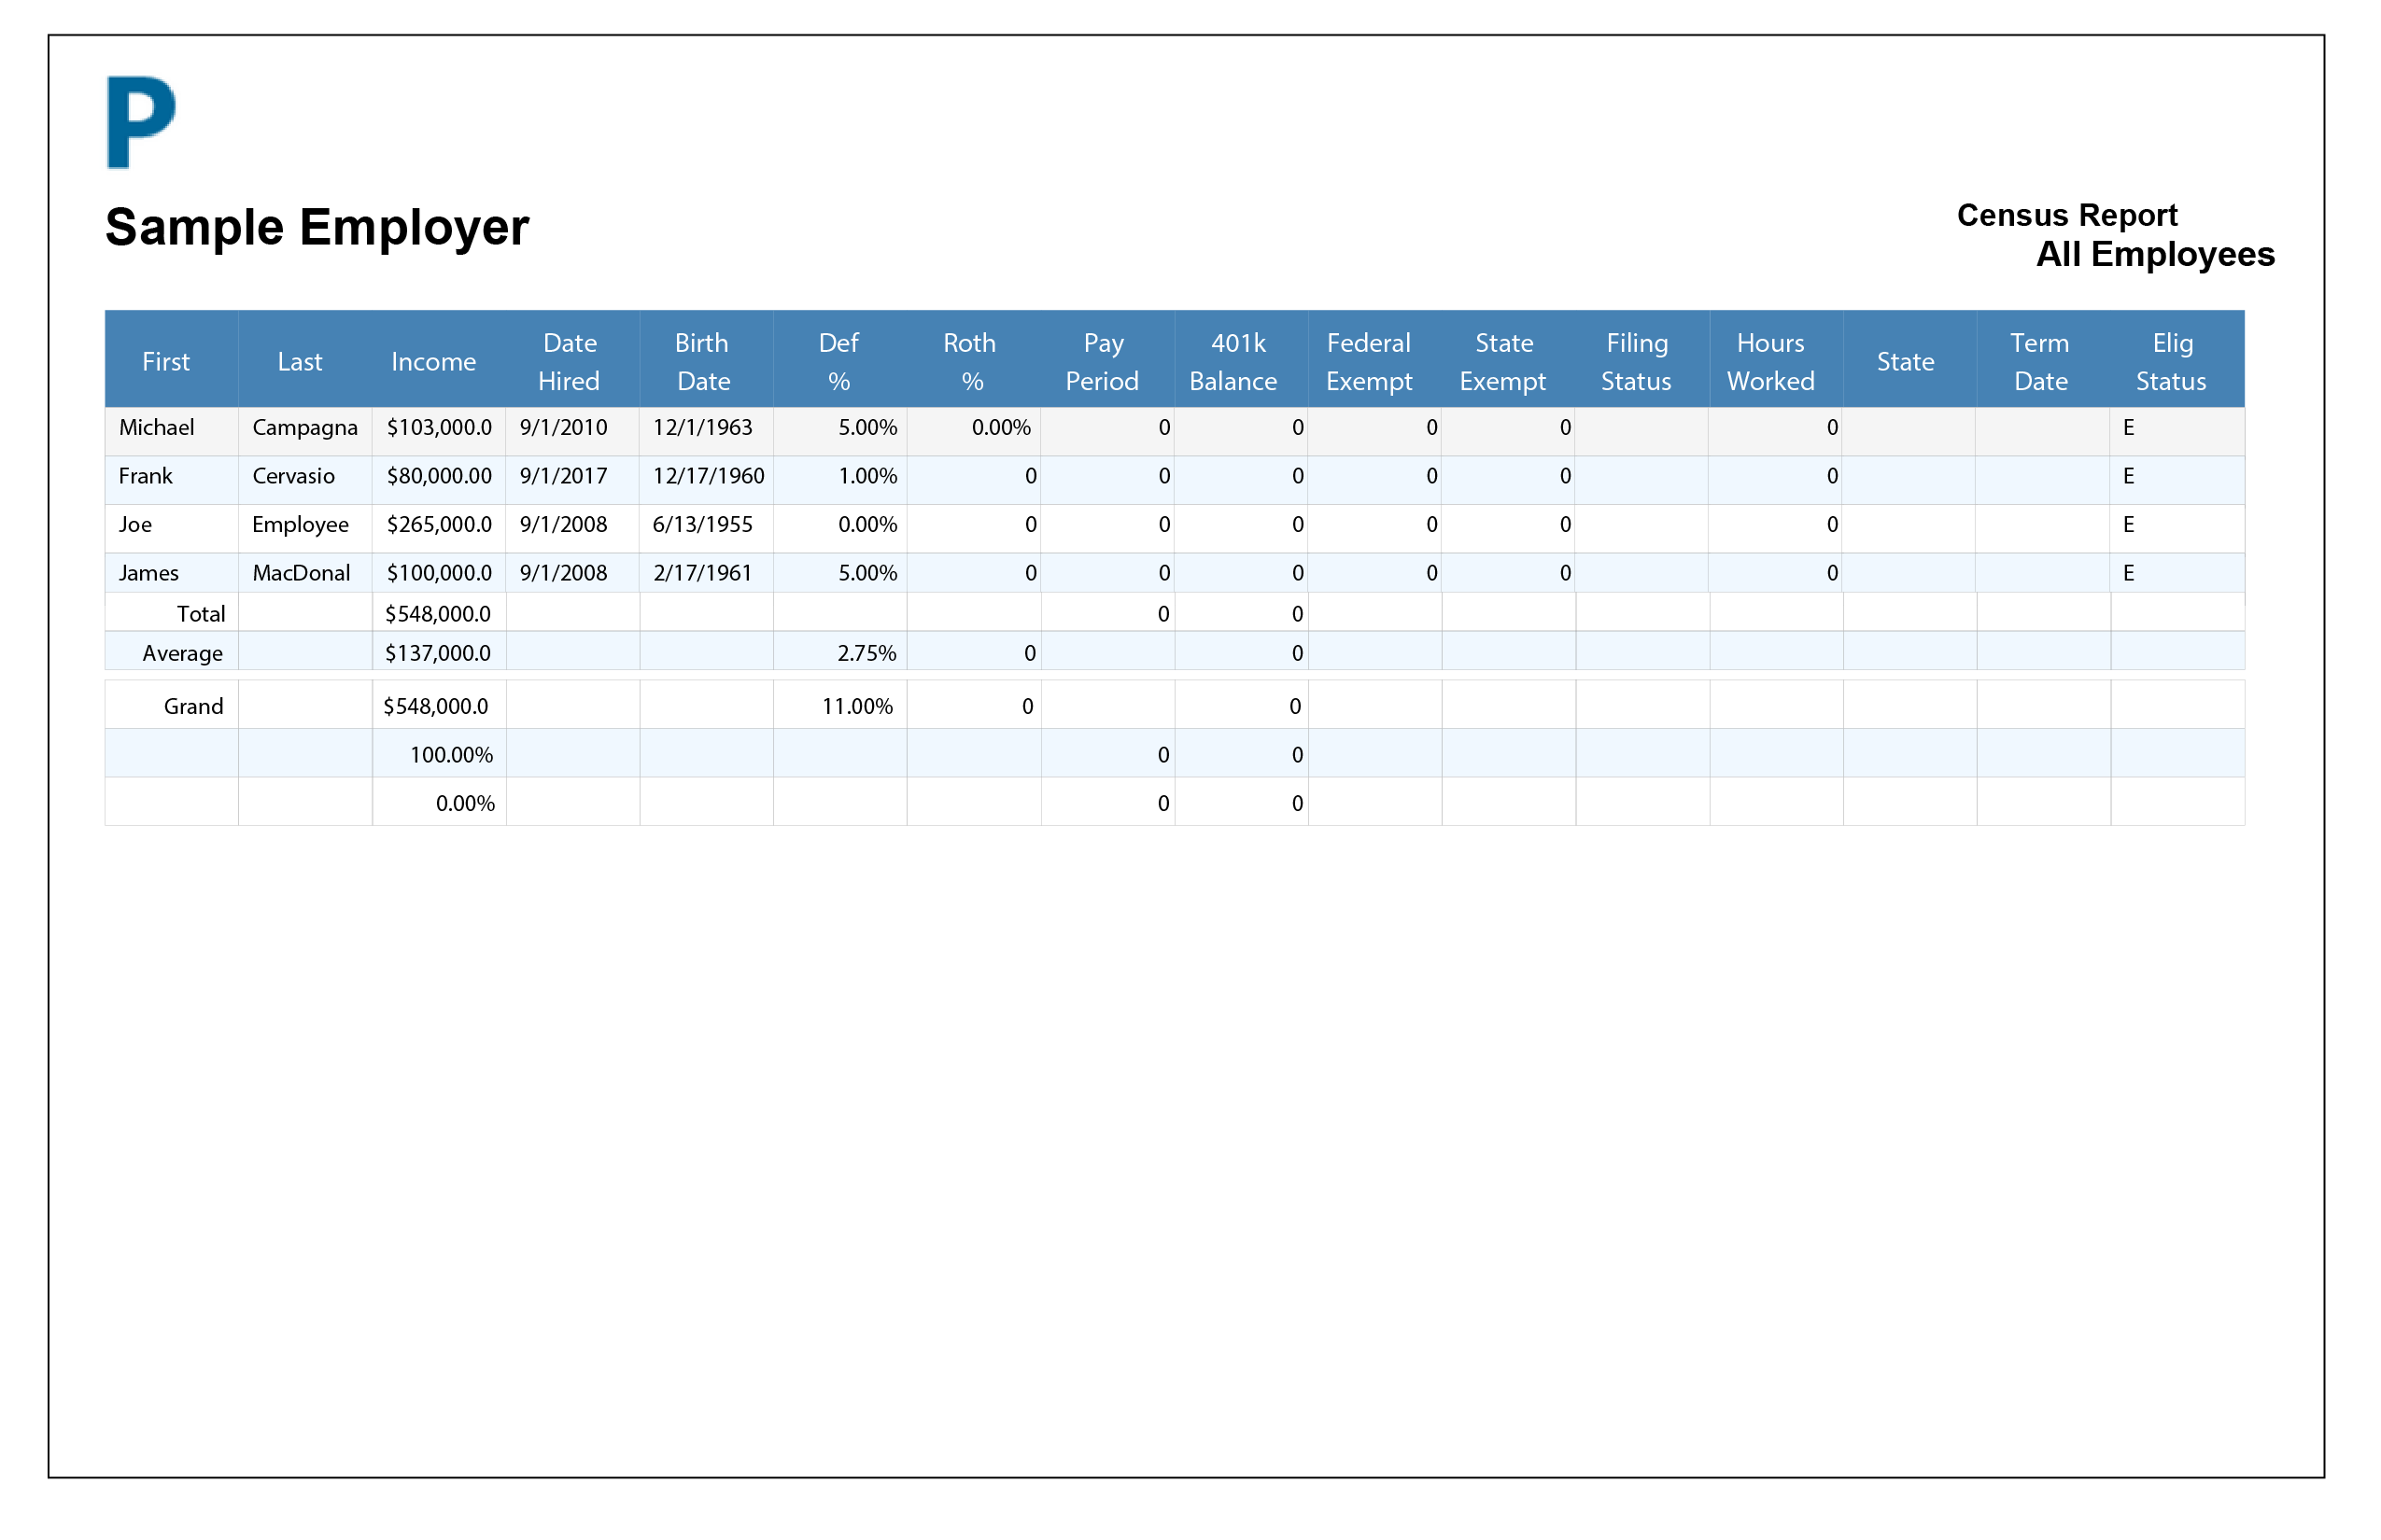Click the 401k Balance column header

click(x=1234, y=361)
